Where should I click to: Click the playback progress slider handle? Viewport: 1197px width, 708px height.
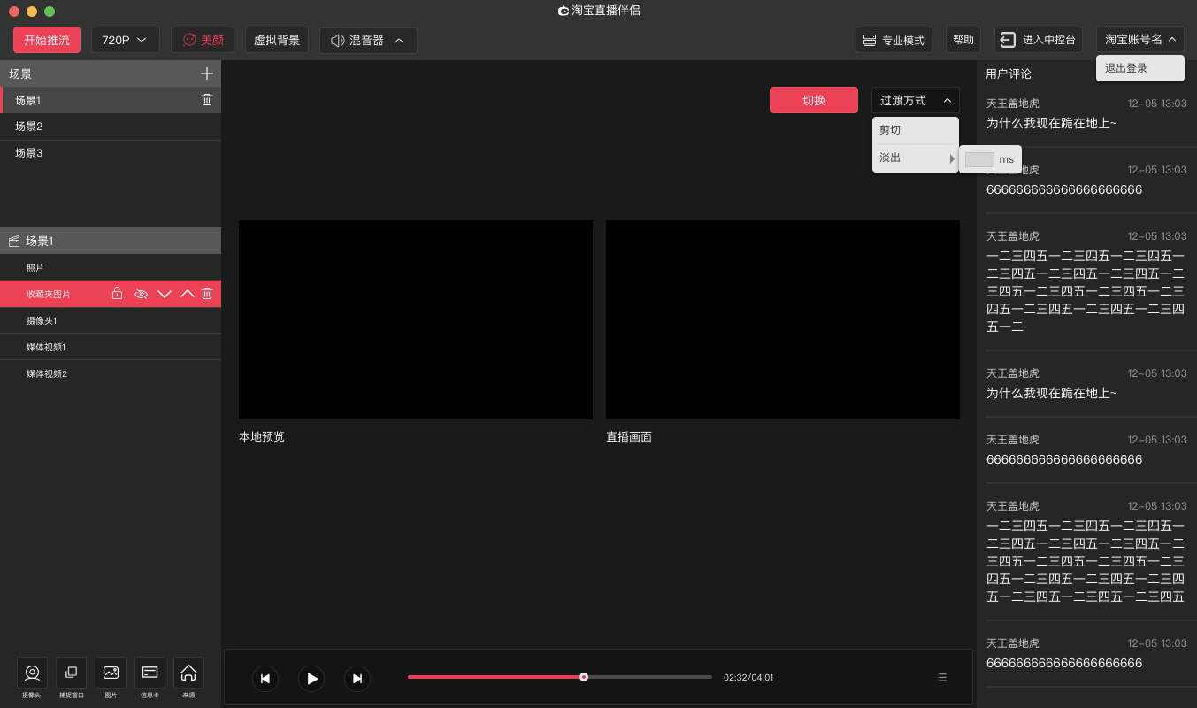coord(584,677)
